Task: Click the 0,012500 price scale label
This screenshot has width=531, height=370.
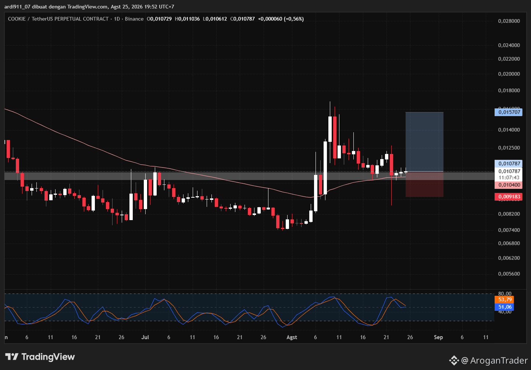Action: click(x=509, y=148)
